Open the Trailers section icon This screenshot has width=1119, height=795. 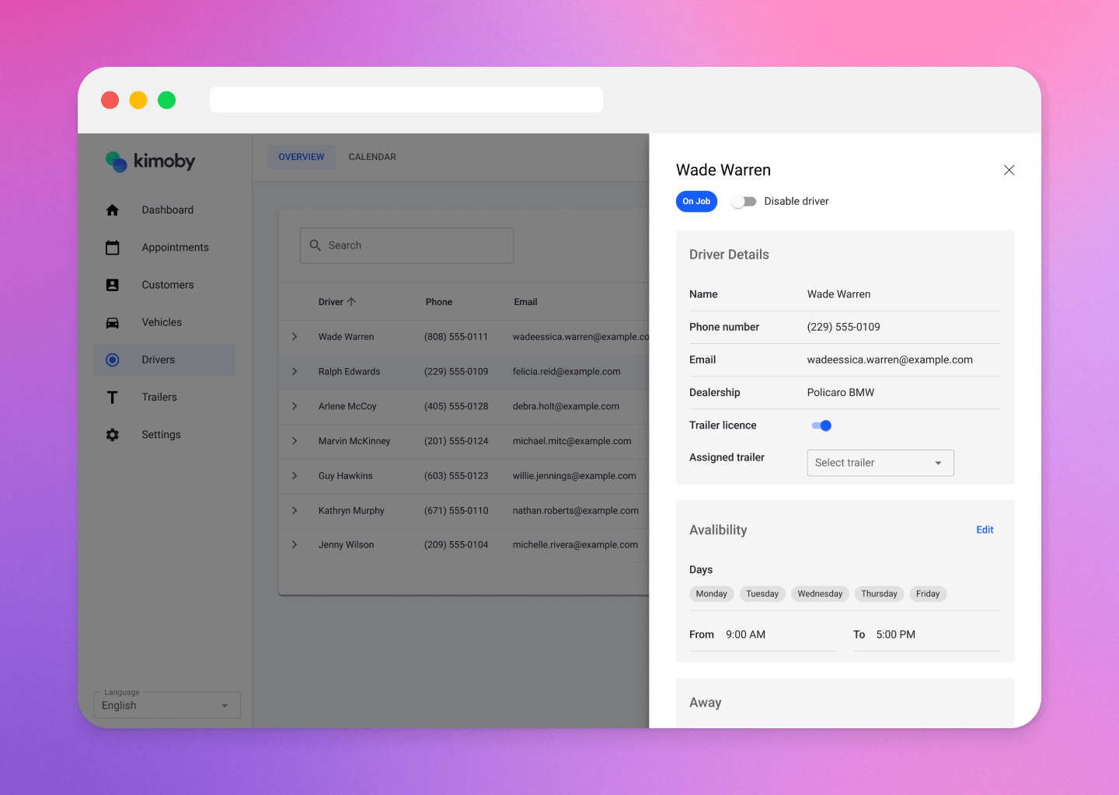(112, 397)
